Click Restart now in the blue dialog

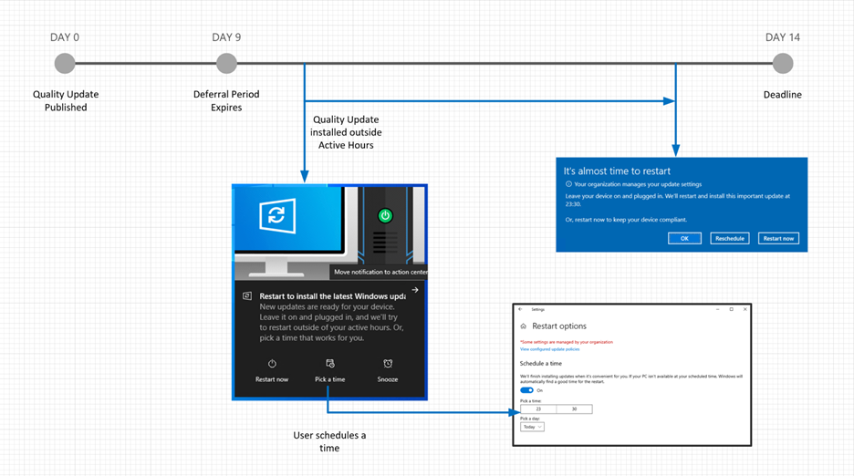[779, 238]
